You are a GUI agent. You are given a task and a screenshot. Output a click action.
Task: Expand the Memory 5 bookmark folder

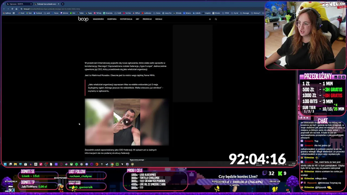point(255,13)
